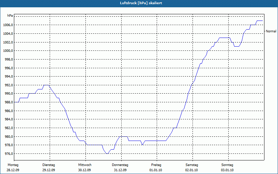Click the '1000,0' axis value

tap(8, 51)
